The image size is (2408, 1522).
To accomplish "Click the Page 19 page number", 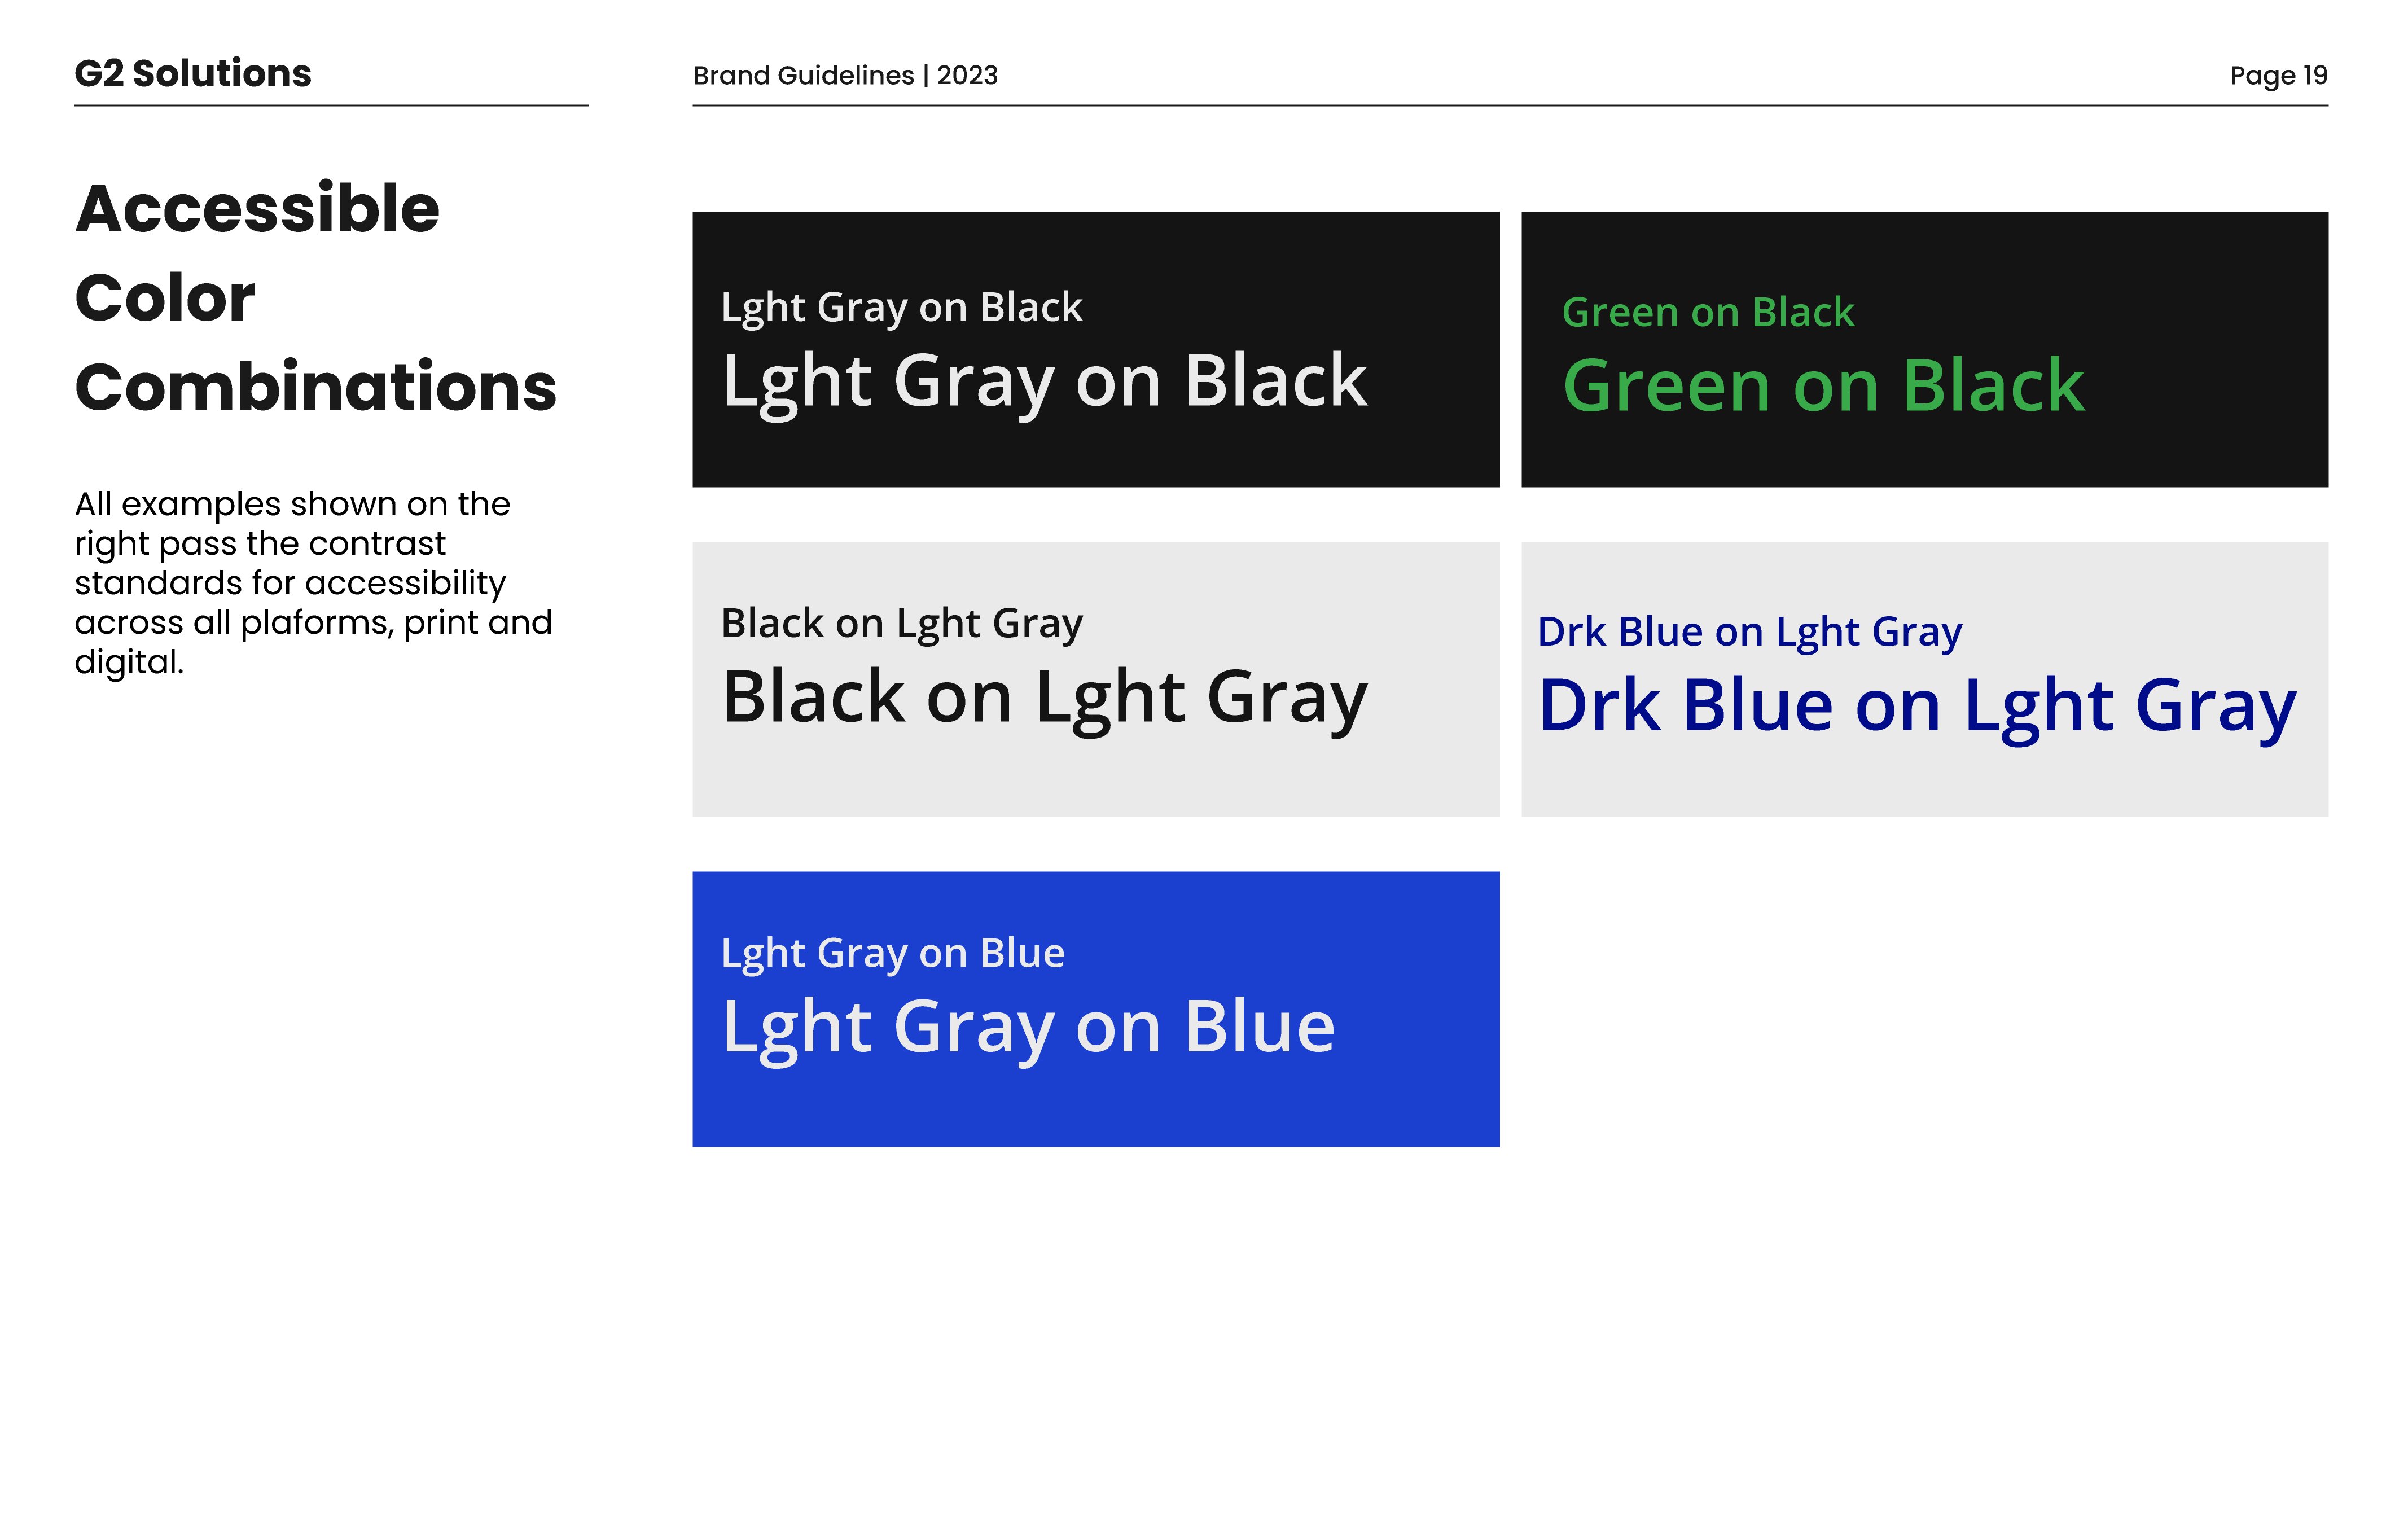I will point(2277,75).
